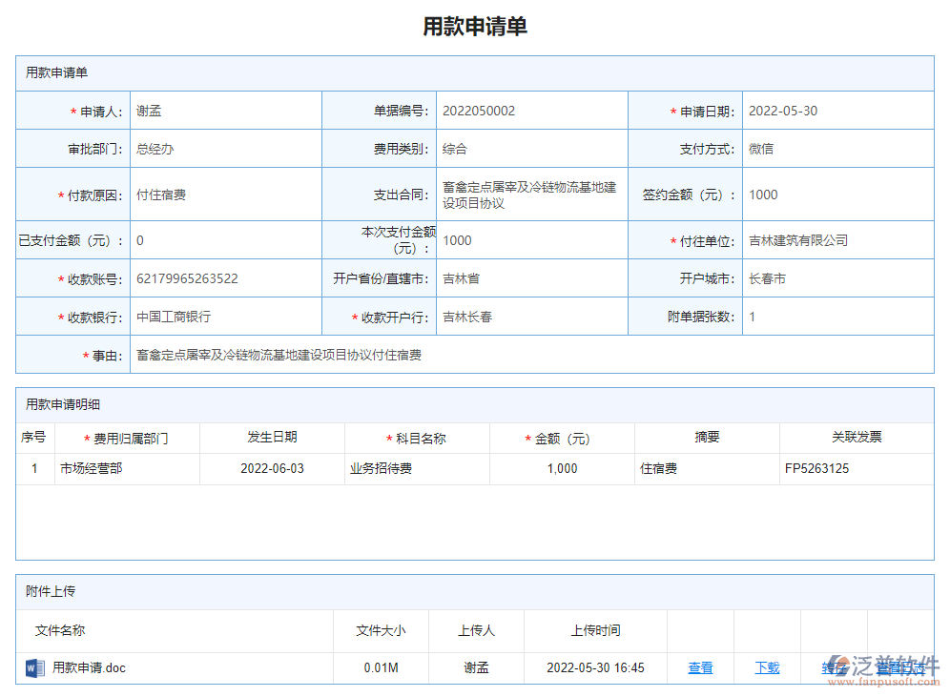950x697 pixels.
Task: Download the attachment using the 下载 link
Action: pos(767,667)
